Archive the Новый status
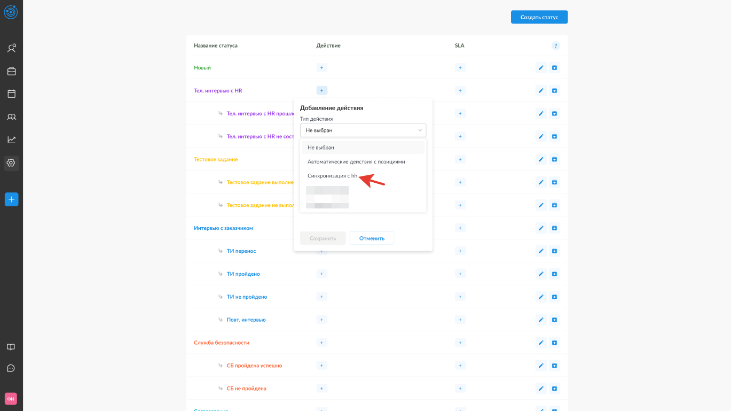731x411 pixels. (555, 68)
